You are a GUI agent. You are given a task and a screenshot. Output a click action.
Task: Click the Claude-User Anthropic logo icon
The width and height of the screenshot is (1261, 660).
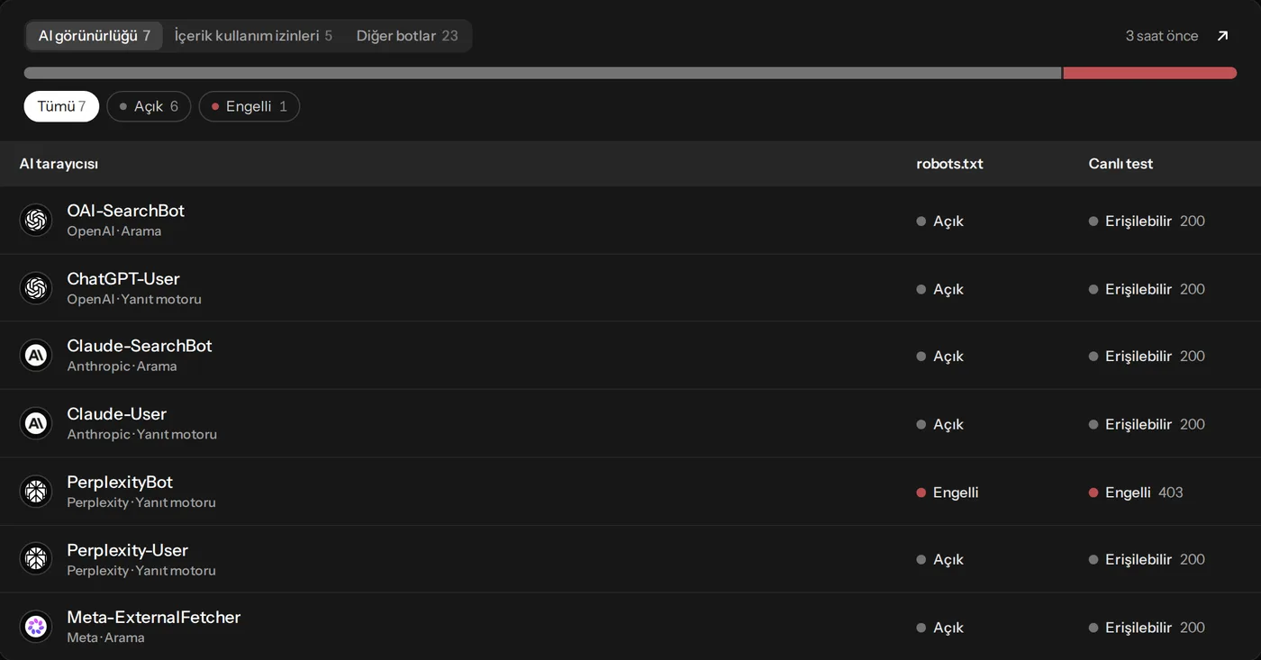pos(36,423)
